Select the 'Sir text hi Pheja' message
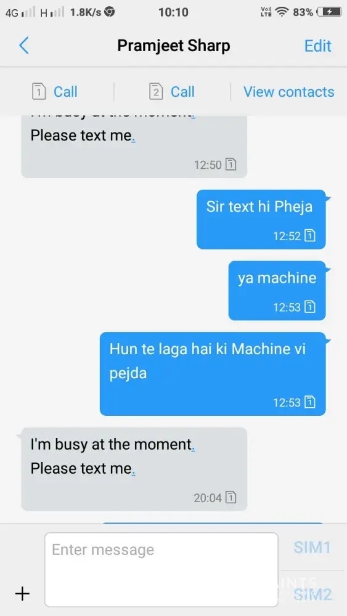347x616 pixels. pyautogui.click(x=261, y=219)
